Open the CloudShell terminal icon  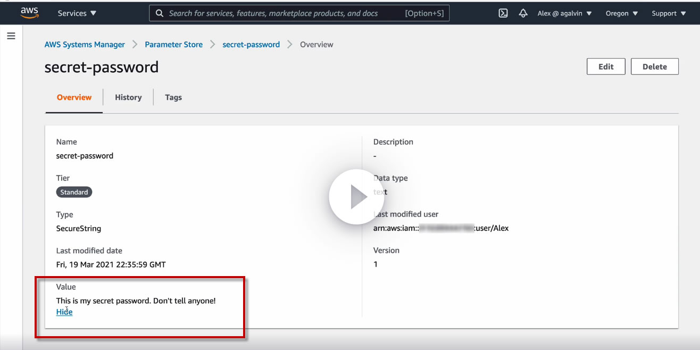(503, 13)
